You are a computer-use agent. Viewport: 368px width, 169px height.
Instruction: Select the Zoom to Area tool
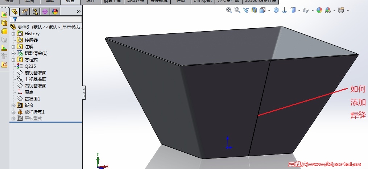tap(237, 10)
